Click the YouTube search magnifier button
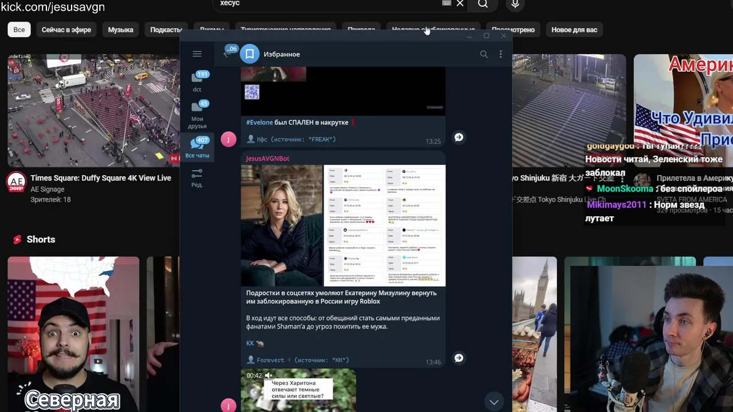This screenshot has width=733, height=412. click(x=483, y=4)
